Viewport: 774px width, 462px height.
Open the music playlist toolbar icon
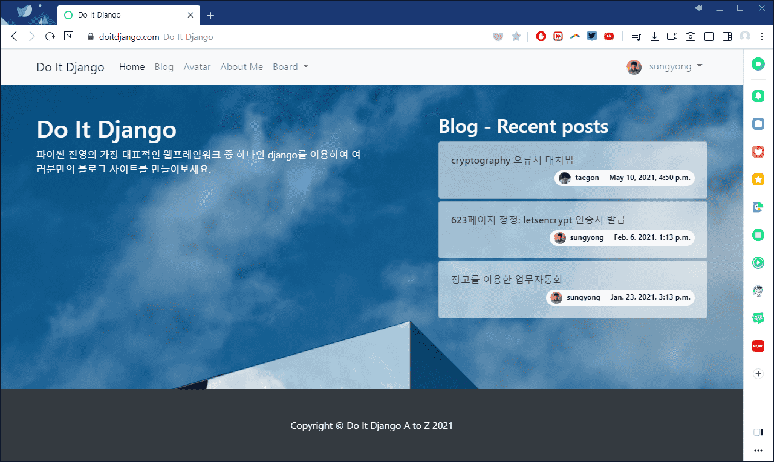[x=636, y=37]
